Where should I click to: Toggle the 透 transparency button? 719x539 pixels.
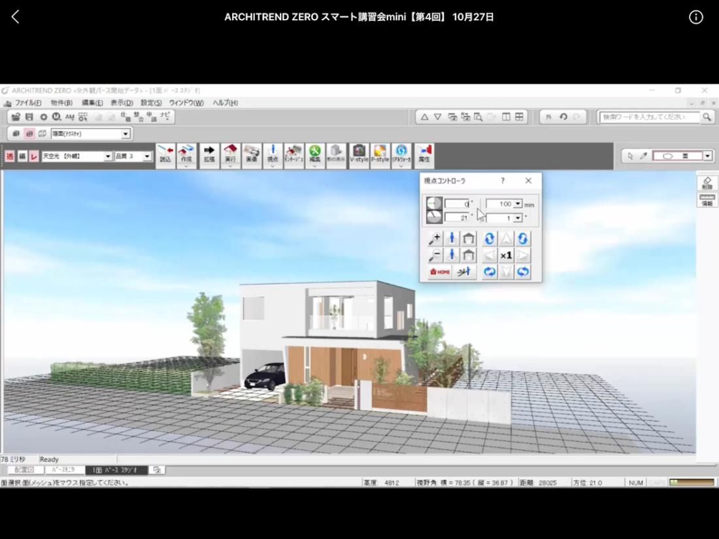point(10,156)
